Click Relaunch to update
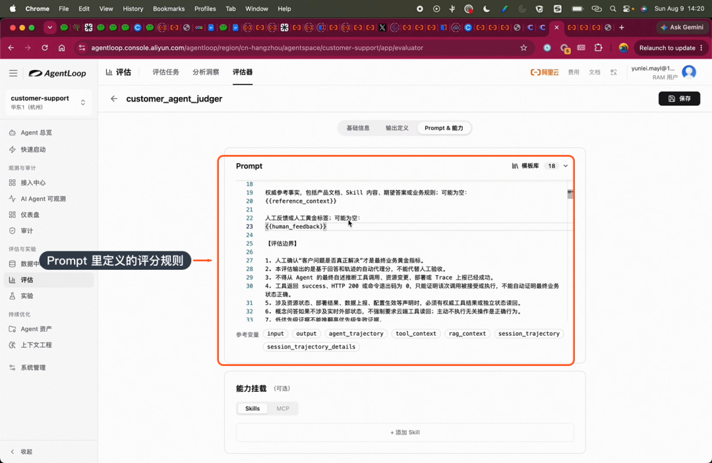The width and height of the screenshot is (712, 463). (671, 47)
